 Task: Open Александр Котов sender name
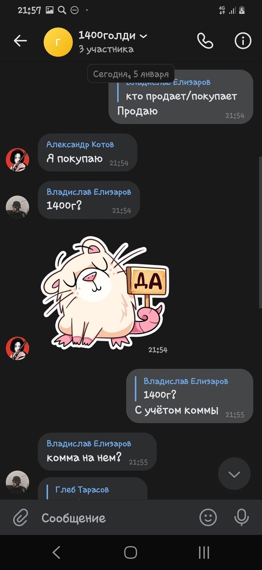[x=80, y=144]
